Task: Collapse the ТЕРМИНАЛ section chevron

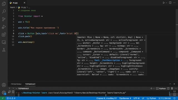Action: [x=17, y=89]
